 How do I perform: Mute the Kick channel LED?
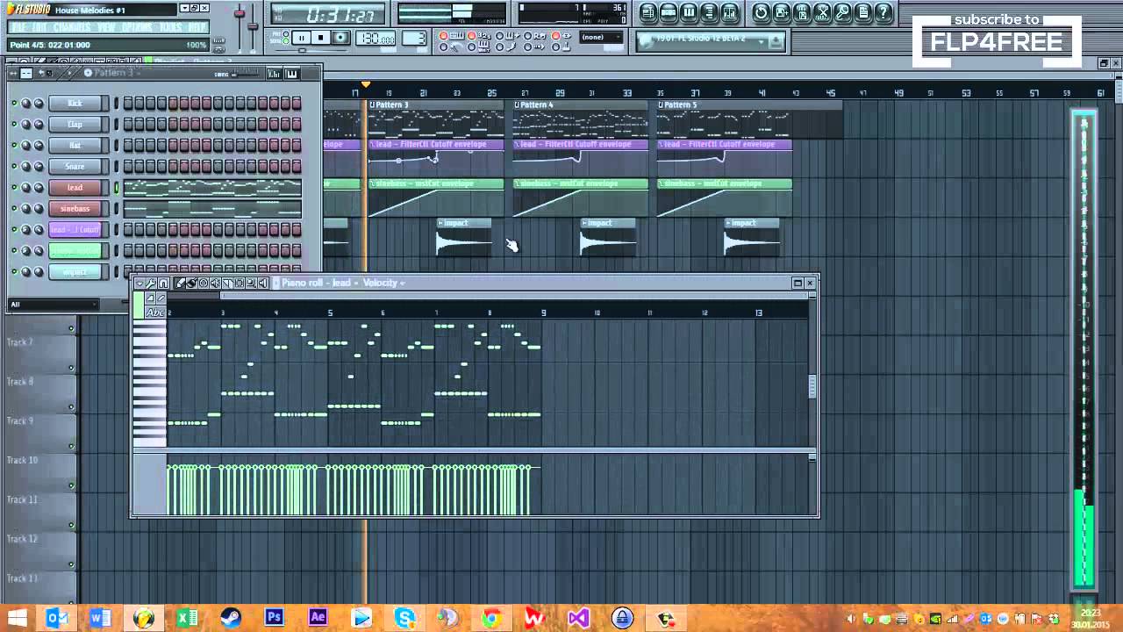(14, 104)
